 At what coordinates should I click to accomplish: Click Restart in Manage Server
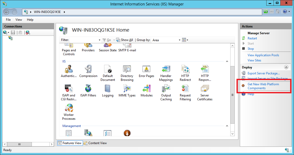252,38
